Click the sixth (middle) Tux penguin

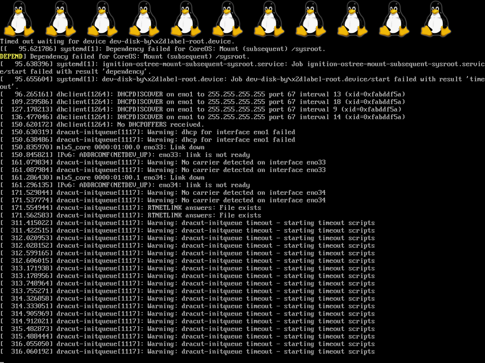coord(227,19)
